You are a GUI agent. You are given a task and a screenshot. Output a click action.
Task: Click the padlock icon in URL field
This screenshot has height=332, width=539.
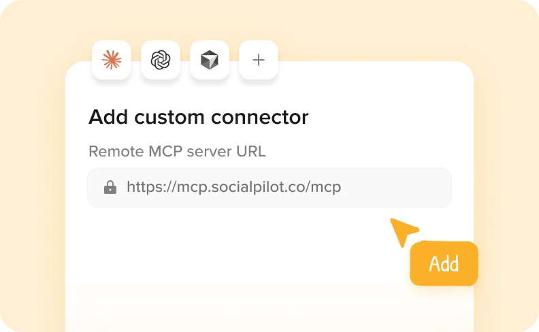click(x=110, y=187)
